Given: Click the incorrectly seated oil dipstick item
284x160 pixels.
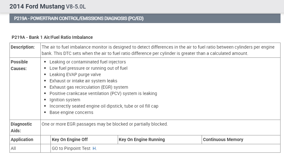Looking at the screenshot, I should [x=104, y=106].
